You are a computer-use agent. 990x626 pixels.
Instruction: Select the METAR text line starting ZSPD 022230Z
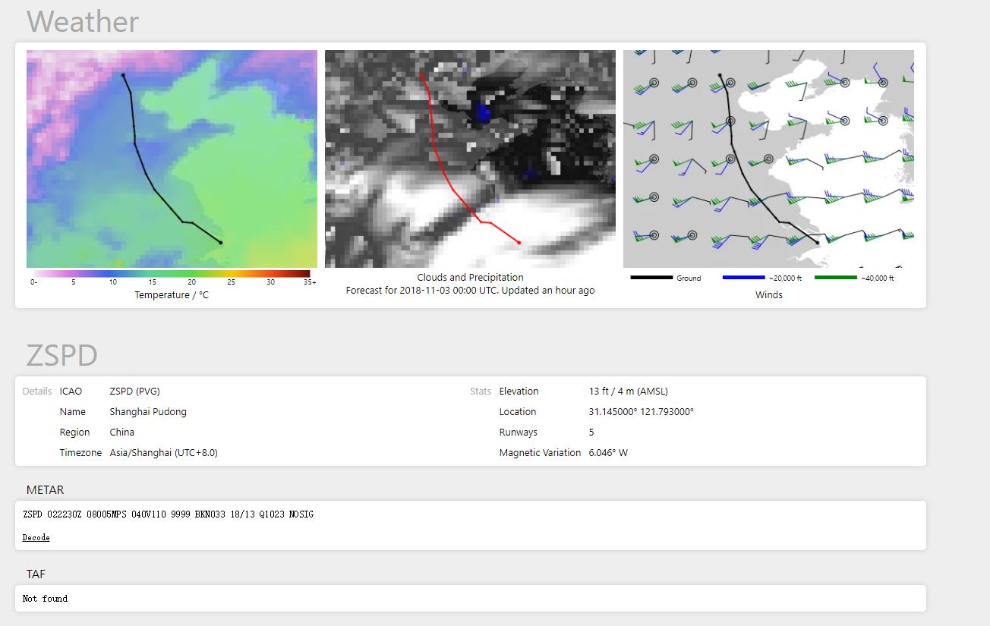pyautogui.click(x=168, y=514)
